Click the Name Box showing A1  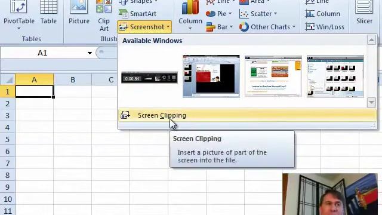[42, 53]
